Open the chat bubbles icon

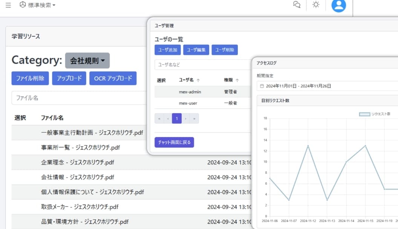297,5
